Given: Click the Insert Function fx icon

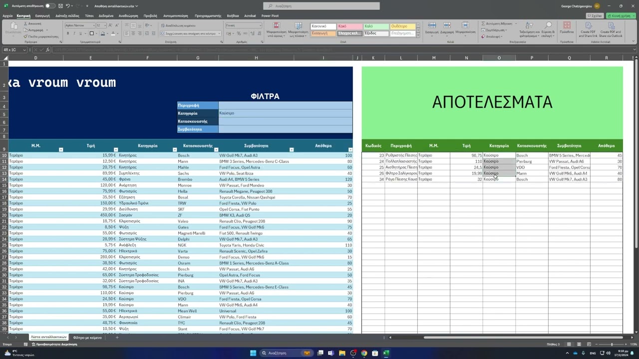Looking at the screenshot, I should (47, 50).
